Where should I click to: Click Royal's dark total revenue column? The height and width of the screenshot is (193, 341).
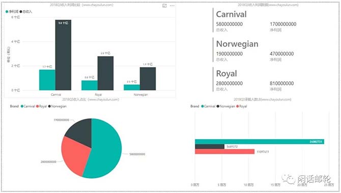(105, 73)
